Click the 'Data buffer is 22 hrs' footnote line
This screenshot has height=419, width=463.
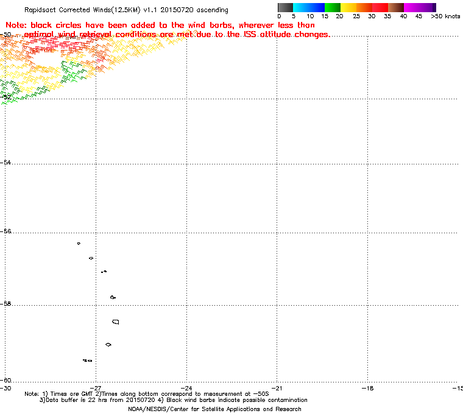(x=174, y=400)
